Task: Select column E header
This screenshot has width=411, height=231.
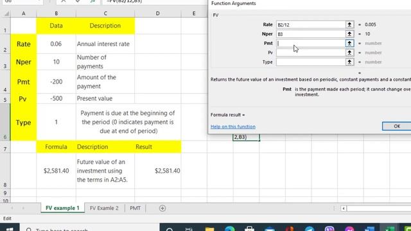Action: [x=194, y=13]
